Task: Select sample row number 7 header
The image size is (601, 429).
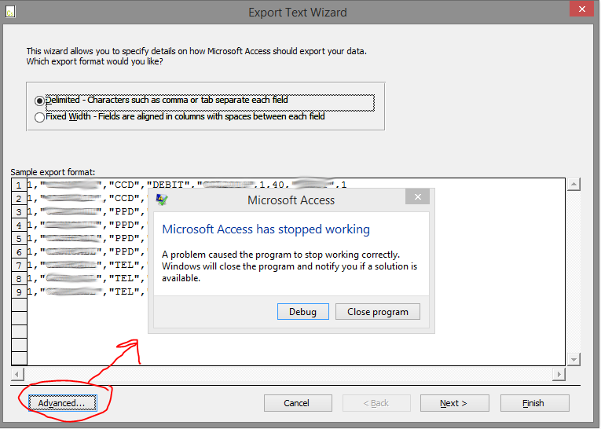Action: click(x=19, y=266)
